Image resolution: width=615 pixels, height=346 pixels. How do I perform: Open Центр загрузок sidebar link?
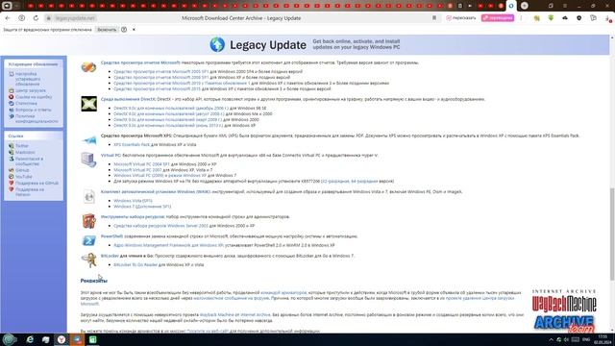click(31, 90)
